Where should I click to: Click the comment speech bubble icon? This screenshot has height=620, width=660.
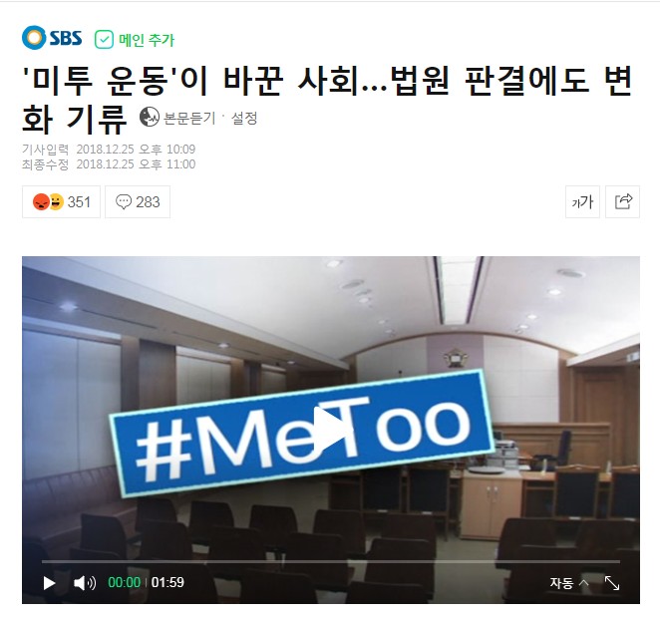click(124, 202)
